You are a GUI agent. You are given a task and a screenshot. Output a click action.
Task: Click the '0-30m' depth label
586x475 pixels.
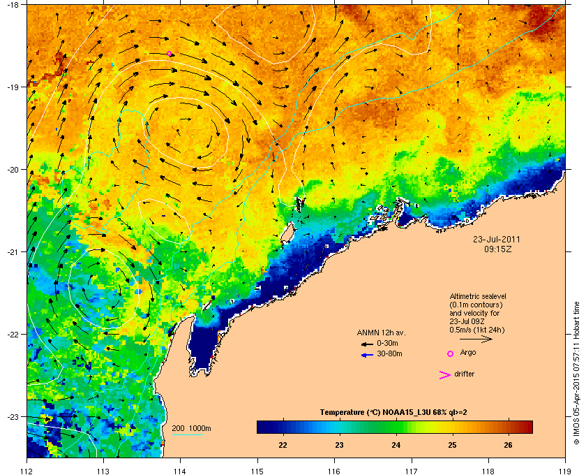[387, 343]
